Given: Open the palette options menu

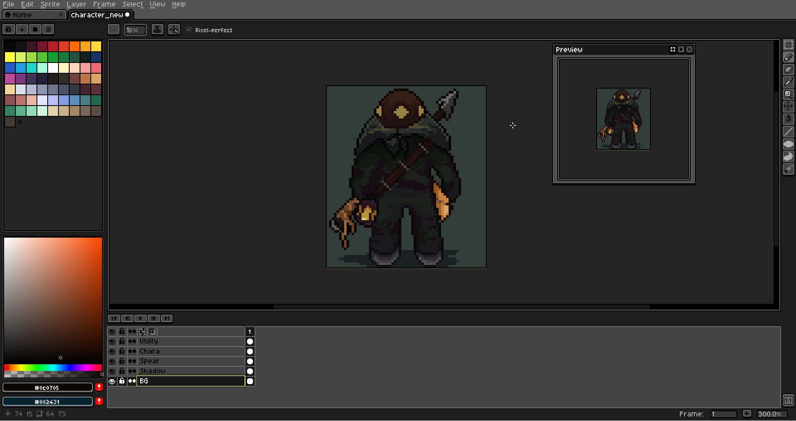Looking at the screenshot, I should click(49, 29).
